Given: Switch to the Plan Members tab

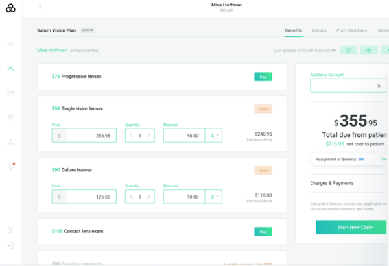Looking at the screenshot, I should [x=349, y=30].
